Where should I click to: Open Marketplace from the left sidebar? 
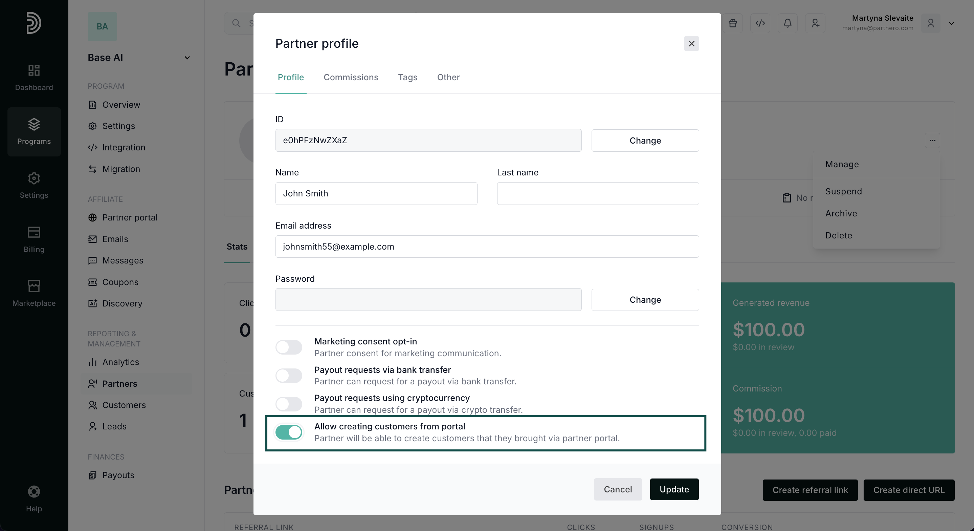pyautogui.click(x=34, y=293)
